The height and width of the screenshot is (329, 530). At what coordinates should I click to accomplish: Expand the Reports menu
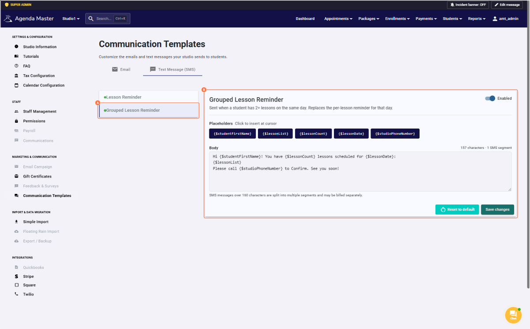[477, 19]
